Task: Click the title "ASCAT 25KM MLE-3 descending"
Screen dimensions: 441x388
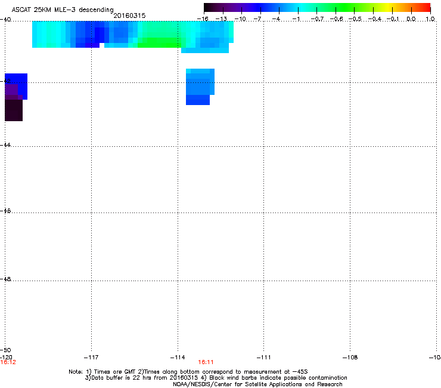Action: [x=63, y=10]
